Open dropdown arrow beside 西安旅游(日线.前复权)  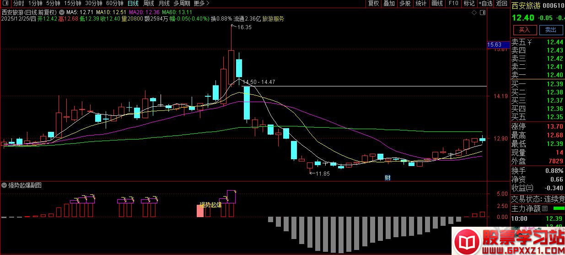click(62, 12)
